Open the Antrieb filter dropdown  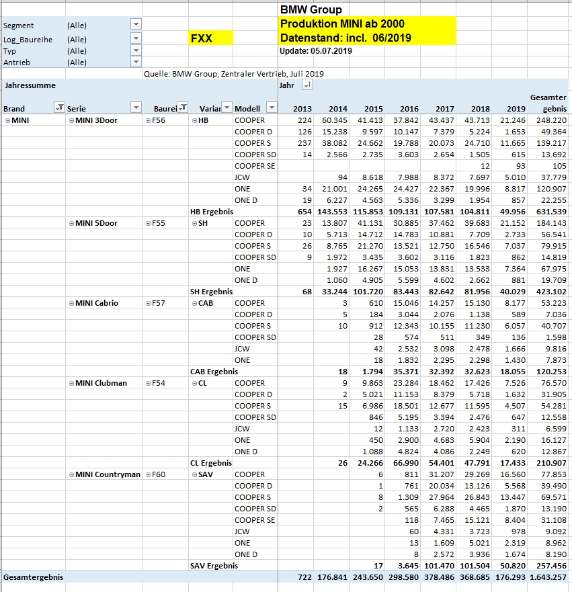[x=136, y=62]
